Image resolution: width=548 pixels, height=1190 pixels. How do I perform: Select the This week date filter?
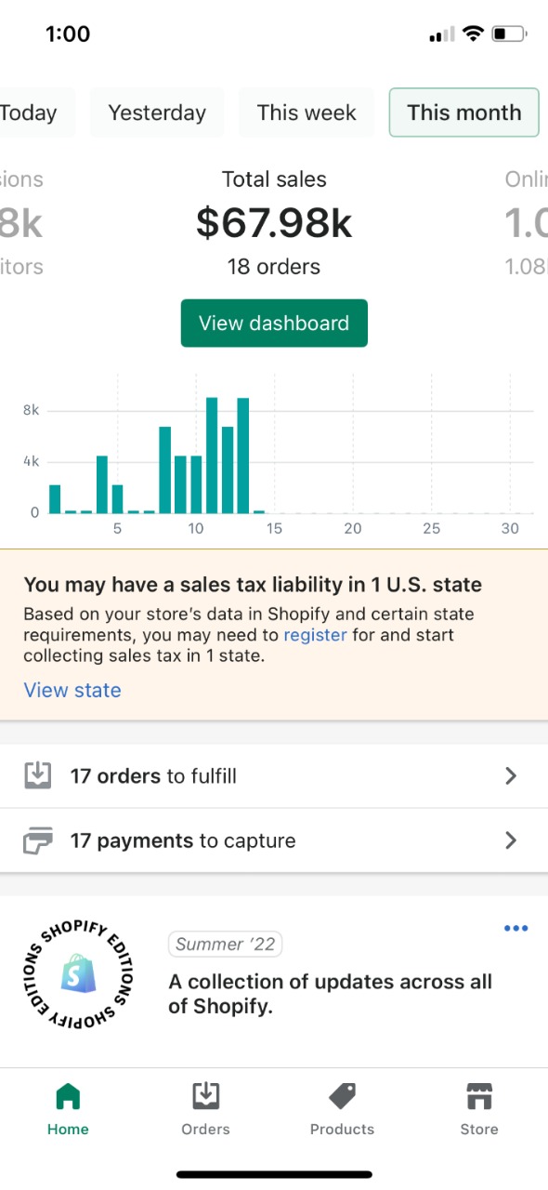(x=307, y=112)
